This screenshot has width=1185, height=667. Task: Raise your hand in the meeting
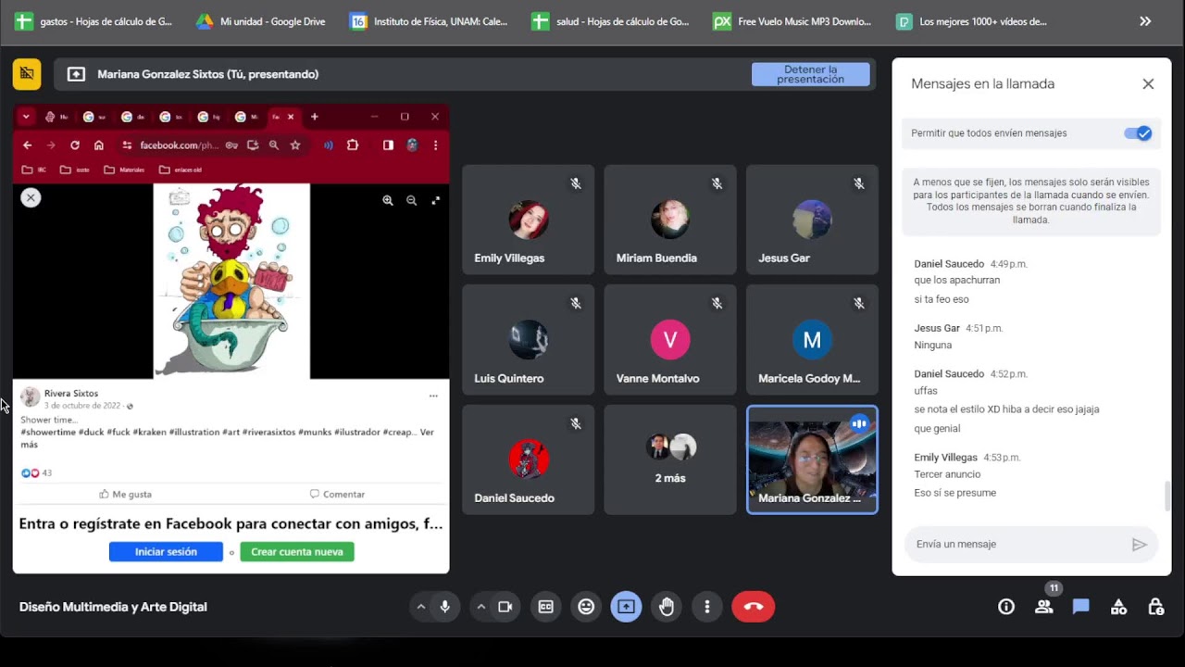tap(667, 607)
